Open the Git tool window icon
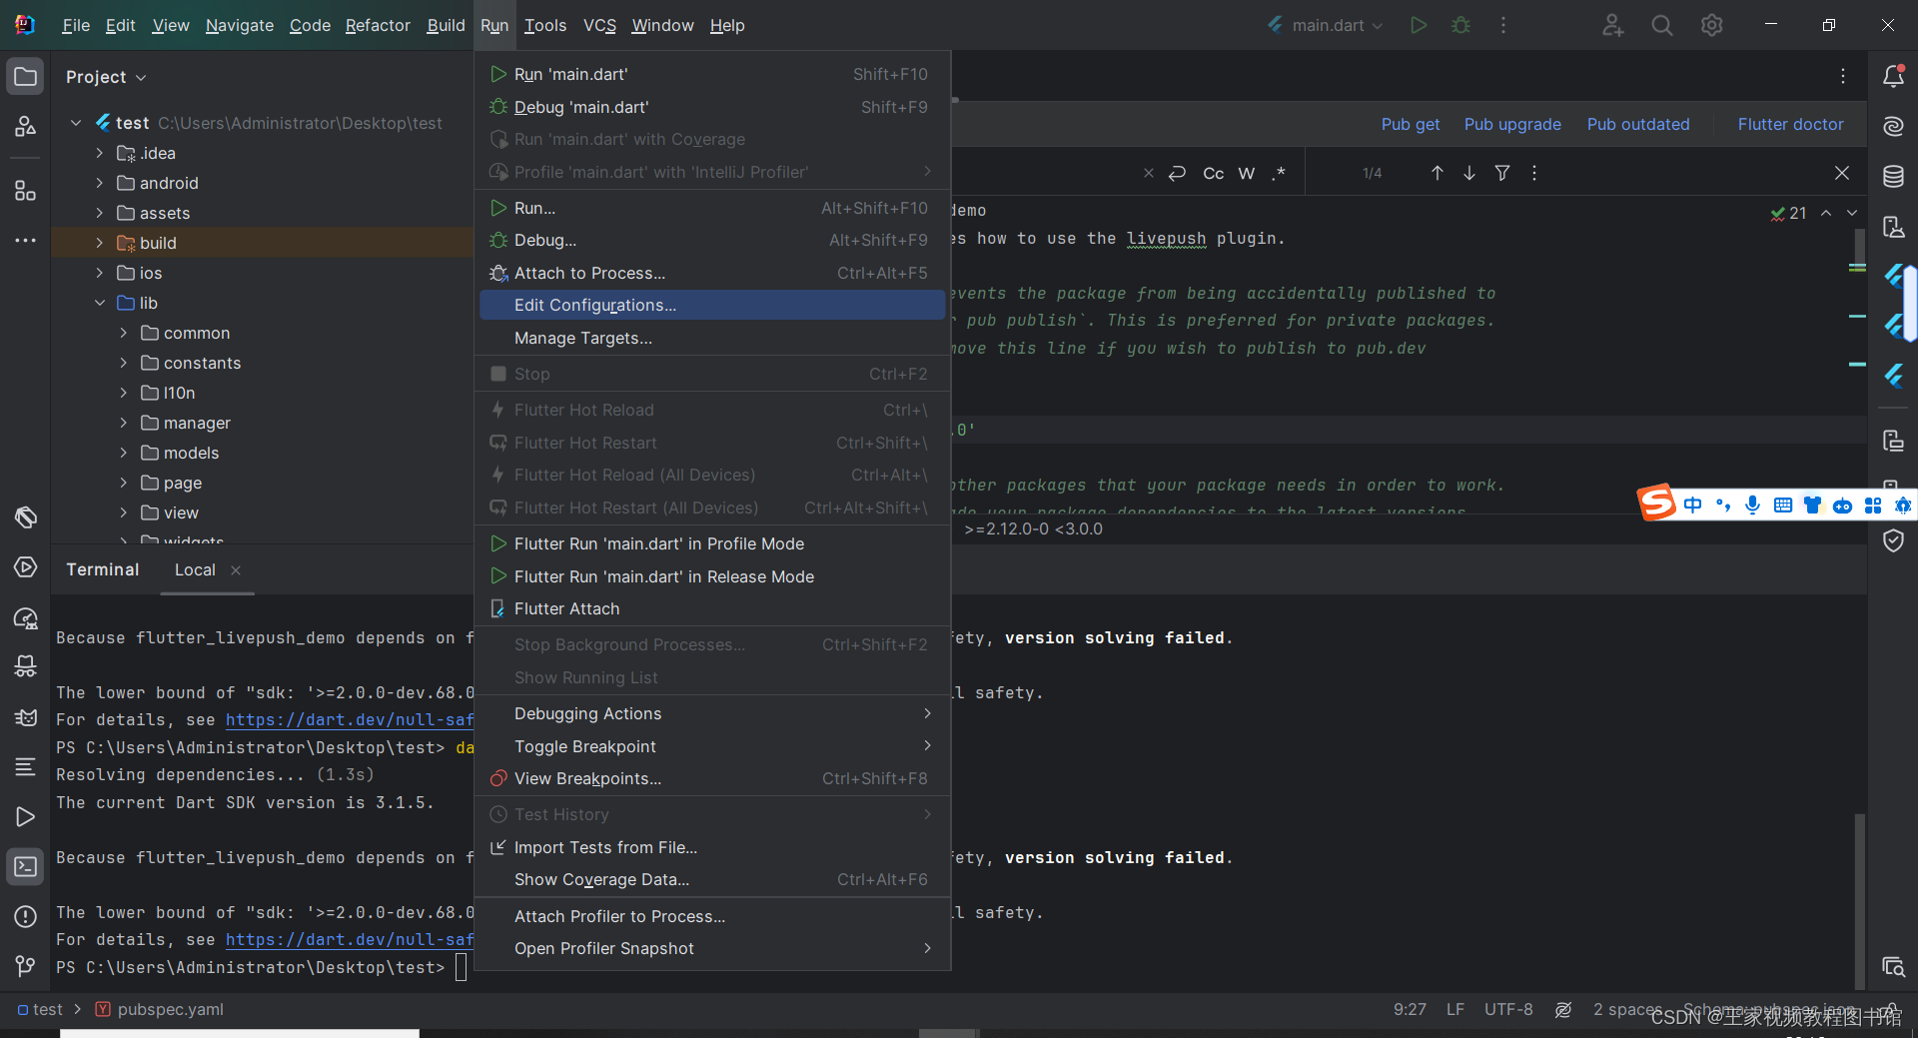This screenshot has height=1038, width=1918. coord(25,965)
